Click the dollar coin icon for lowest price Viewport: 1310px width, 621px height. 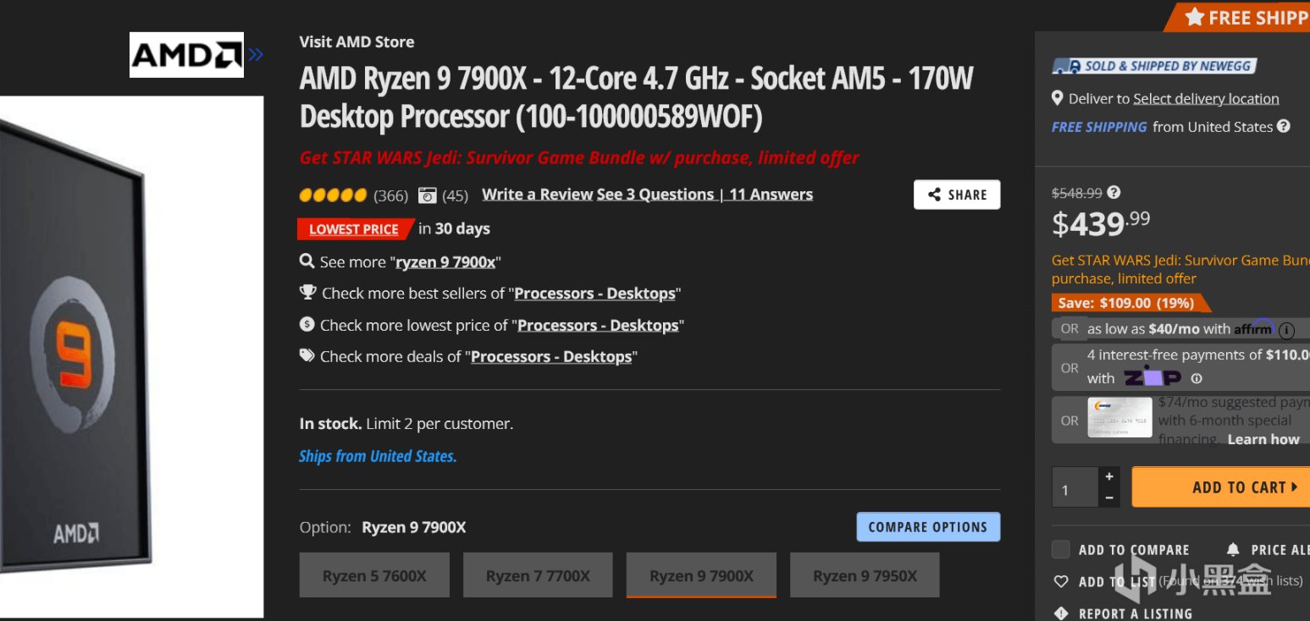pyautogui.click(x=307, y=325)
